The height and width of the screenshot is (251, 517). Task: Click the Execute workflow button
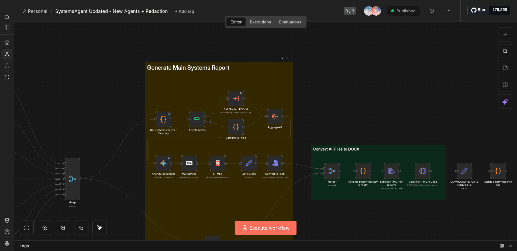tap(266, 228)
